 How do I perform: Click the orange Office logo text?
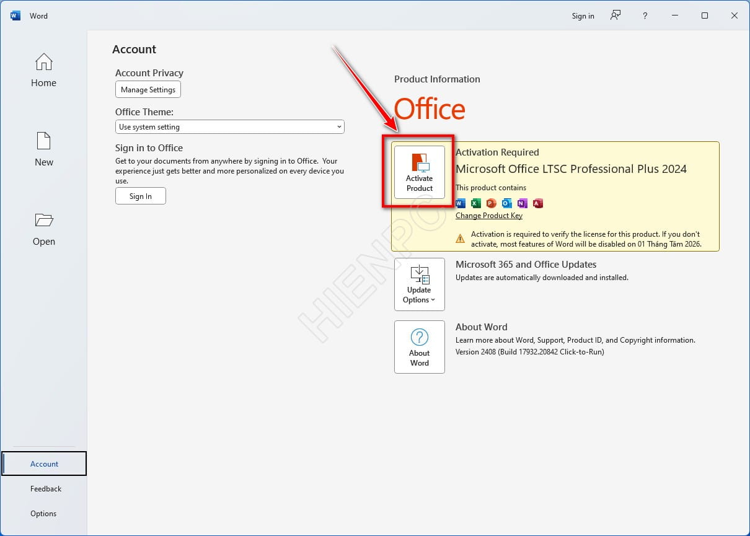[x=430, y=109]
